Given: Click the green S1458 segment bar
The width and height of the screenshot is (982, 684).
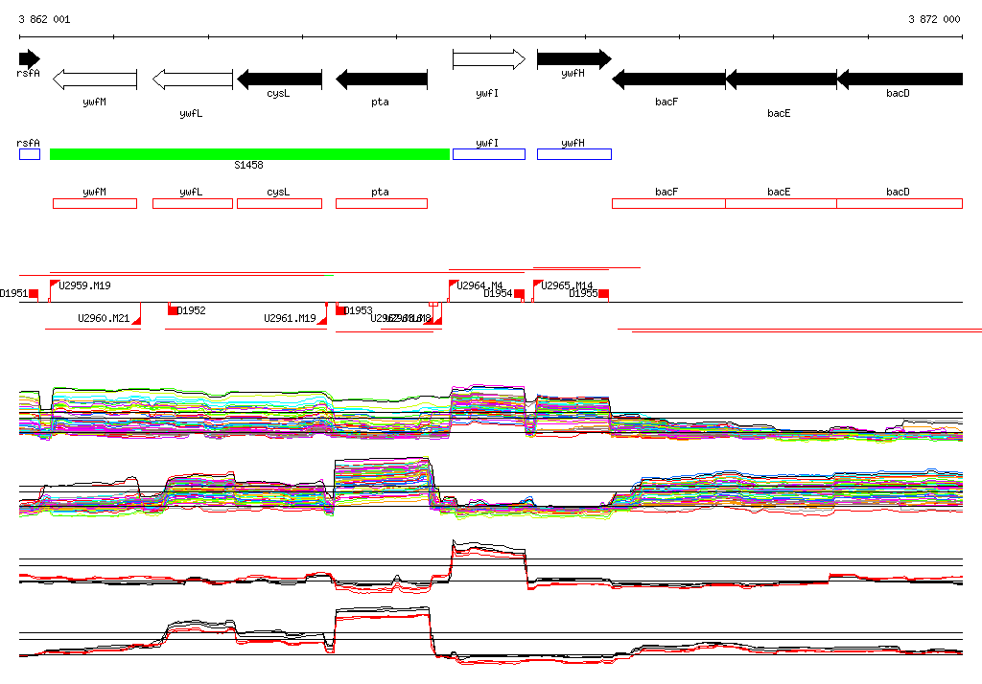Looking at the screenshot, I should (249, 154).
